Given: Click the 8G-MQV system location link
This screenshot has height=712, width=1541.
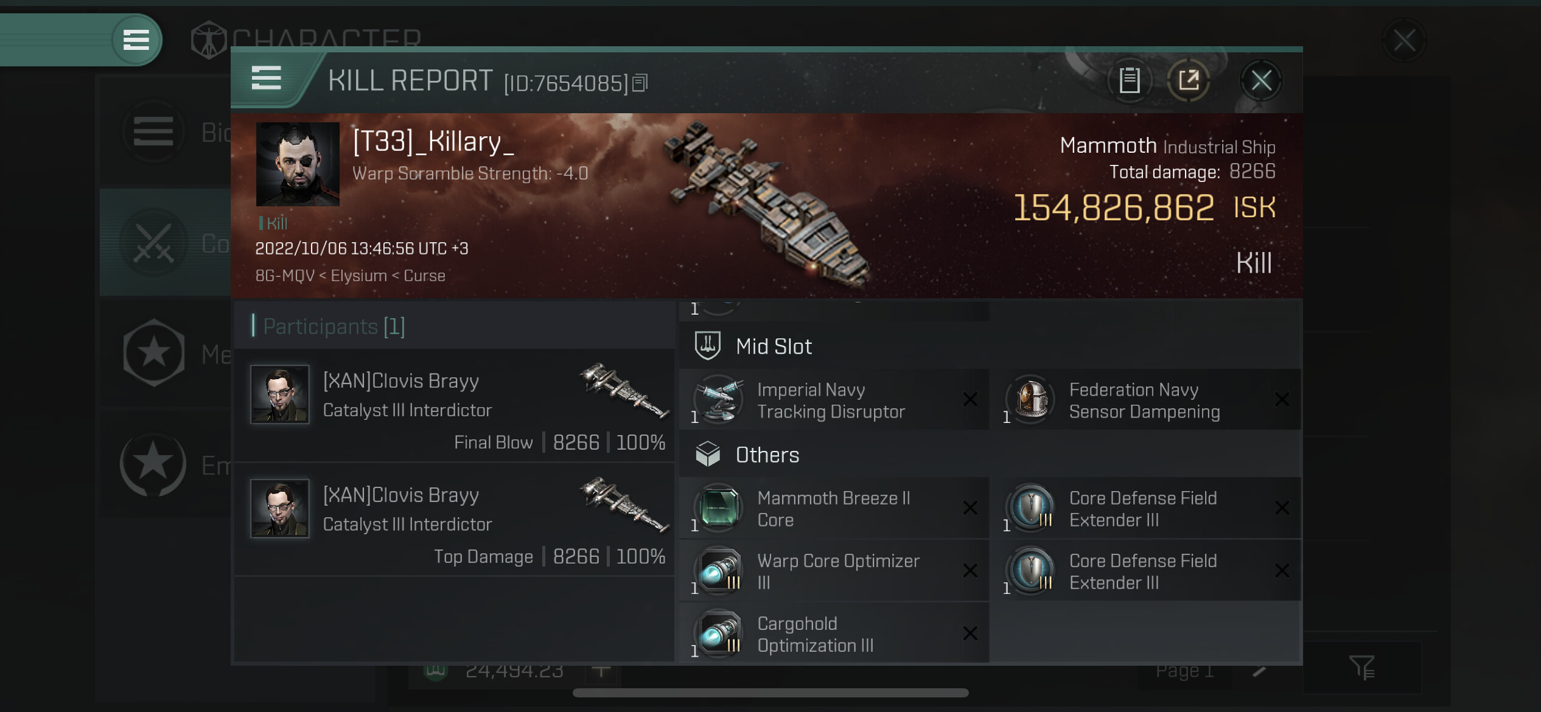Looking at the screenshot, I should click(285, 276).
